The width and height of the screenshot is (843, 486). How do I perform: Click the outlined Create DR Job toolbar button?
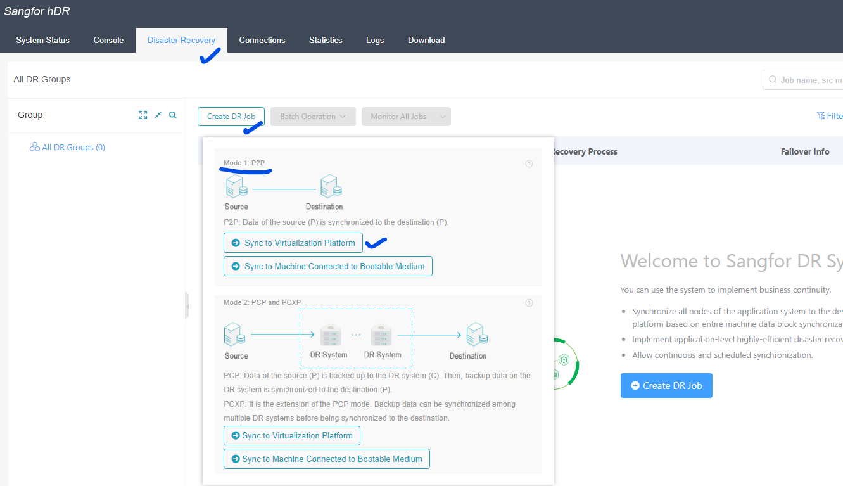pos(231,117)
